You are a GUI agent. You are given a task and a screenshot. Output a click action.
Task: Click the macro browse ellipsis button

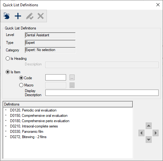(x=72, y=85)
